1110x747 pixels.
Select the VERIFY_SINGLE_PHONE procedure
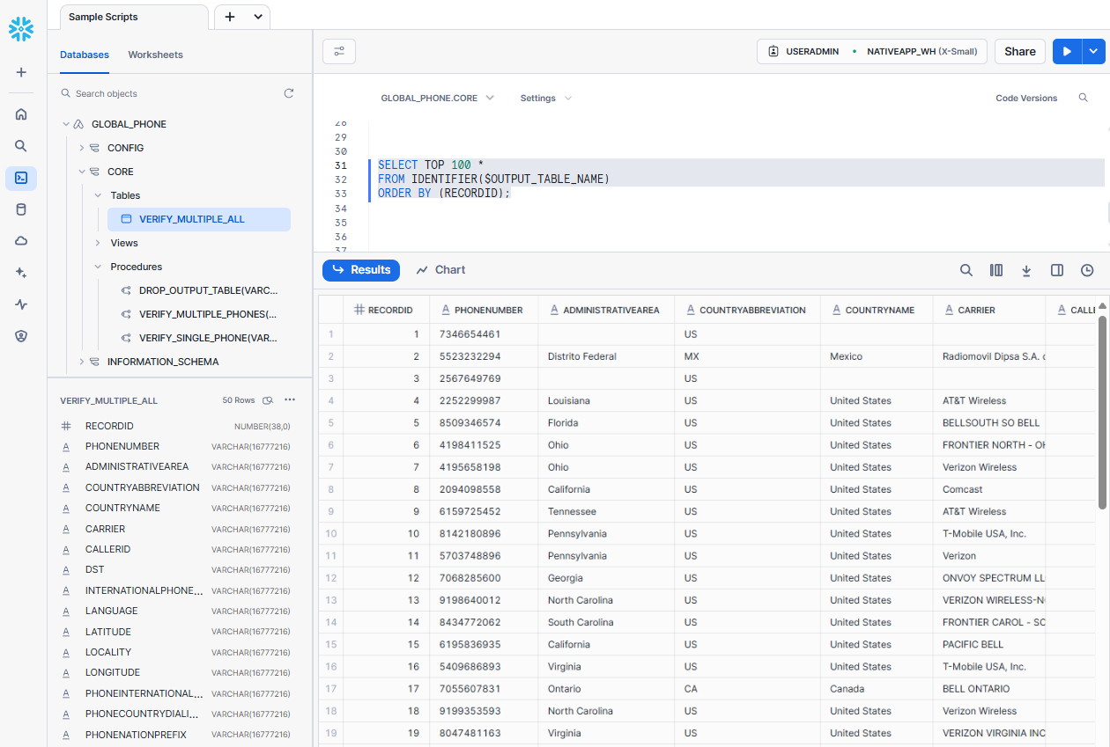[199, 338]
